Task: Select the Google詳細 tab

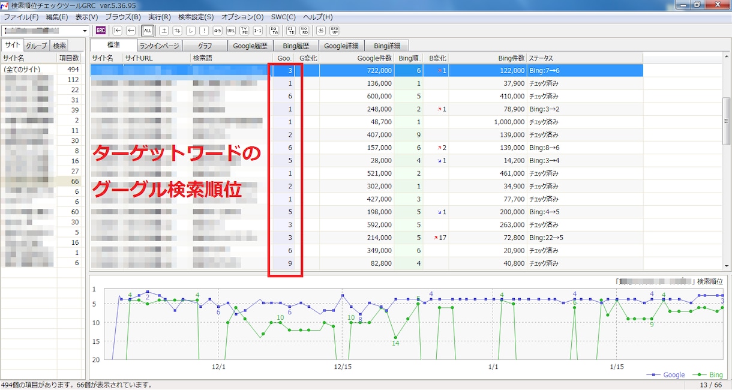Action: (341, 46)
